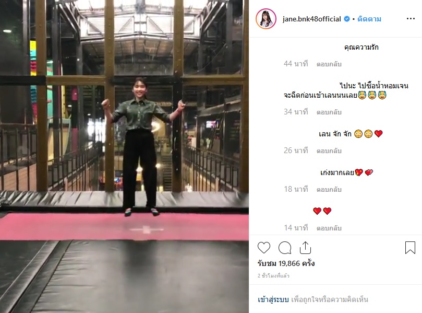Click the คุณความรัก comment text
Viewport: 422px width, 313px height.
(x=361, y=47)
